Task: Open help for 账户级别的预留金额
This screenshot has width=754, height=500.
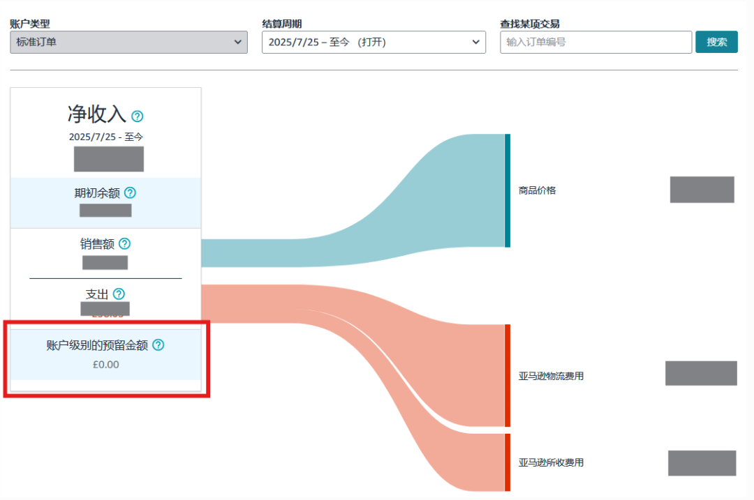Action: [158, 344]
